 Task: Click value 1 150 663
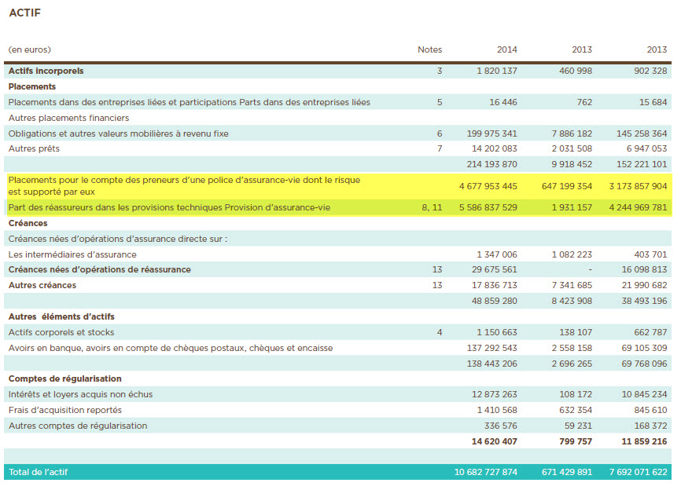pos(497,333)
